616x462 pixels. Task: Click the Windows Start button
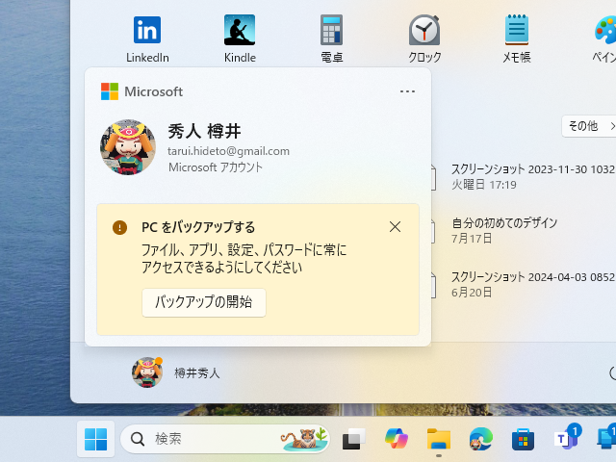click(96, 439)
